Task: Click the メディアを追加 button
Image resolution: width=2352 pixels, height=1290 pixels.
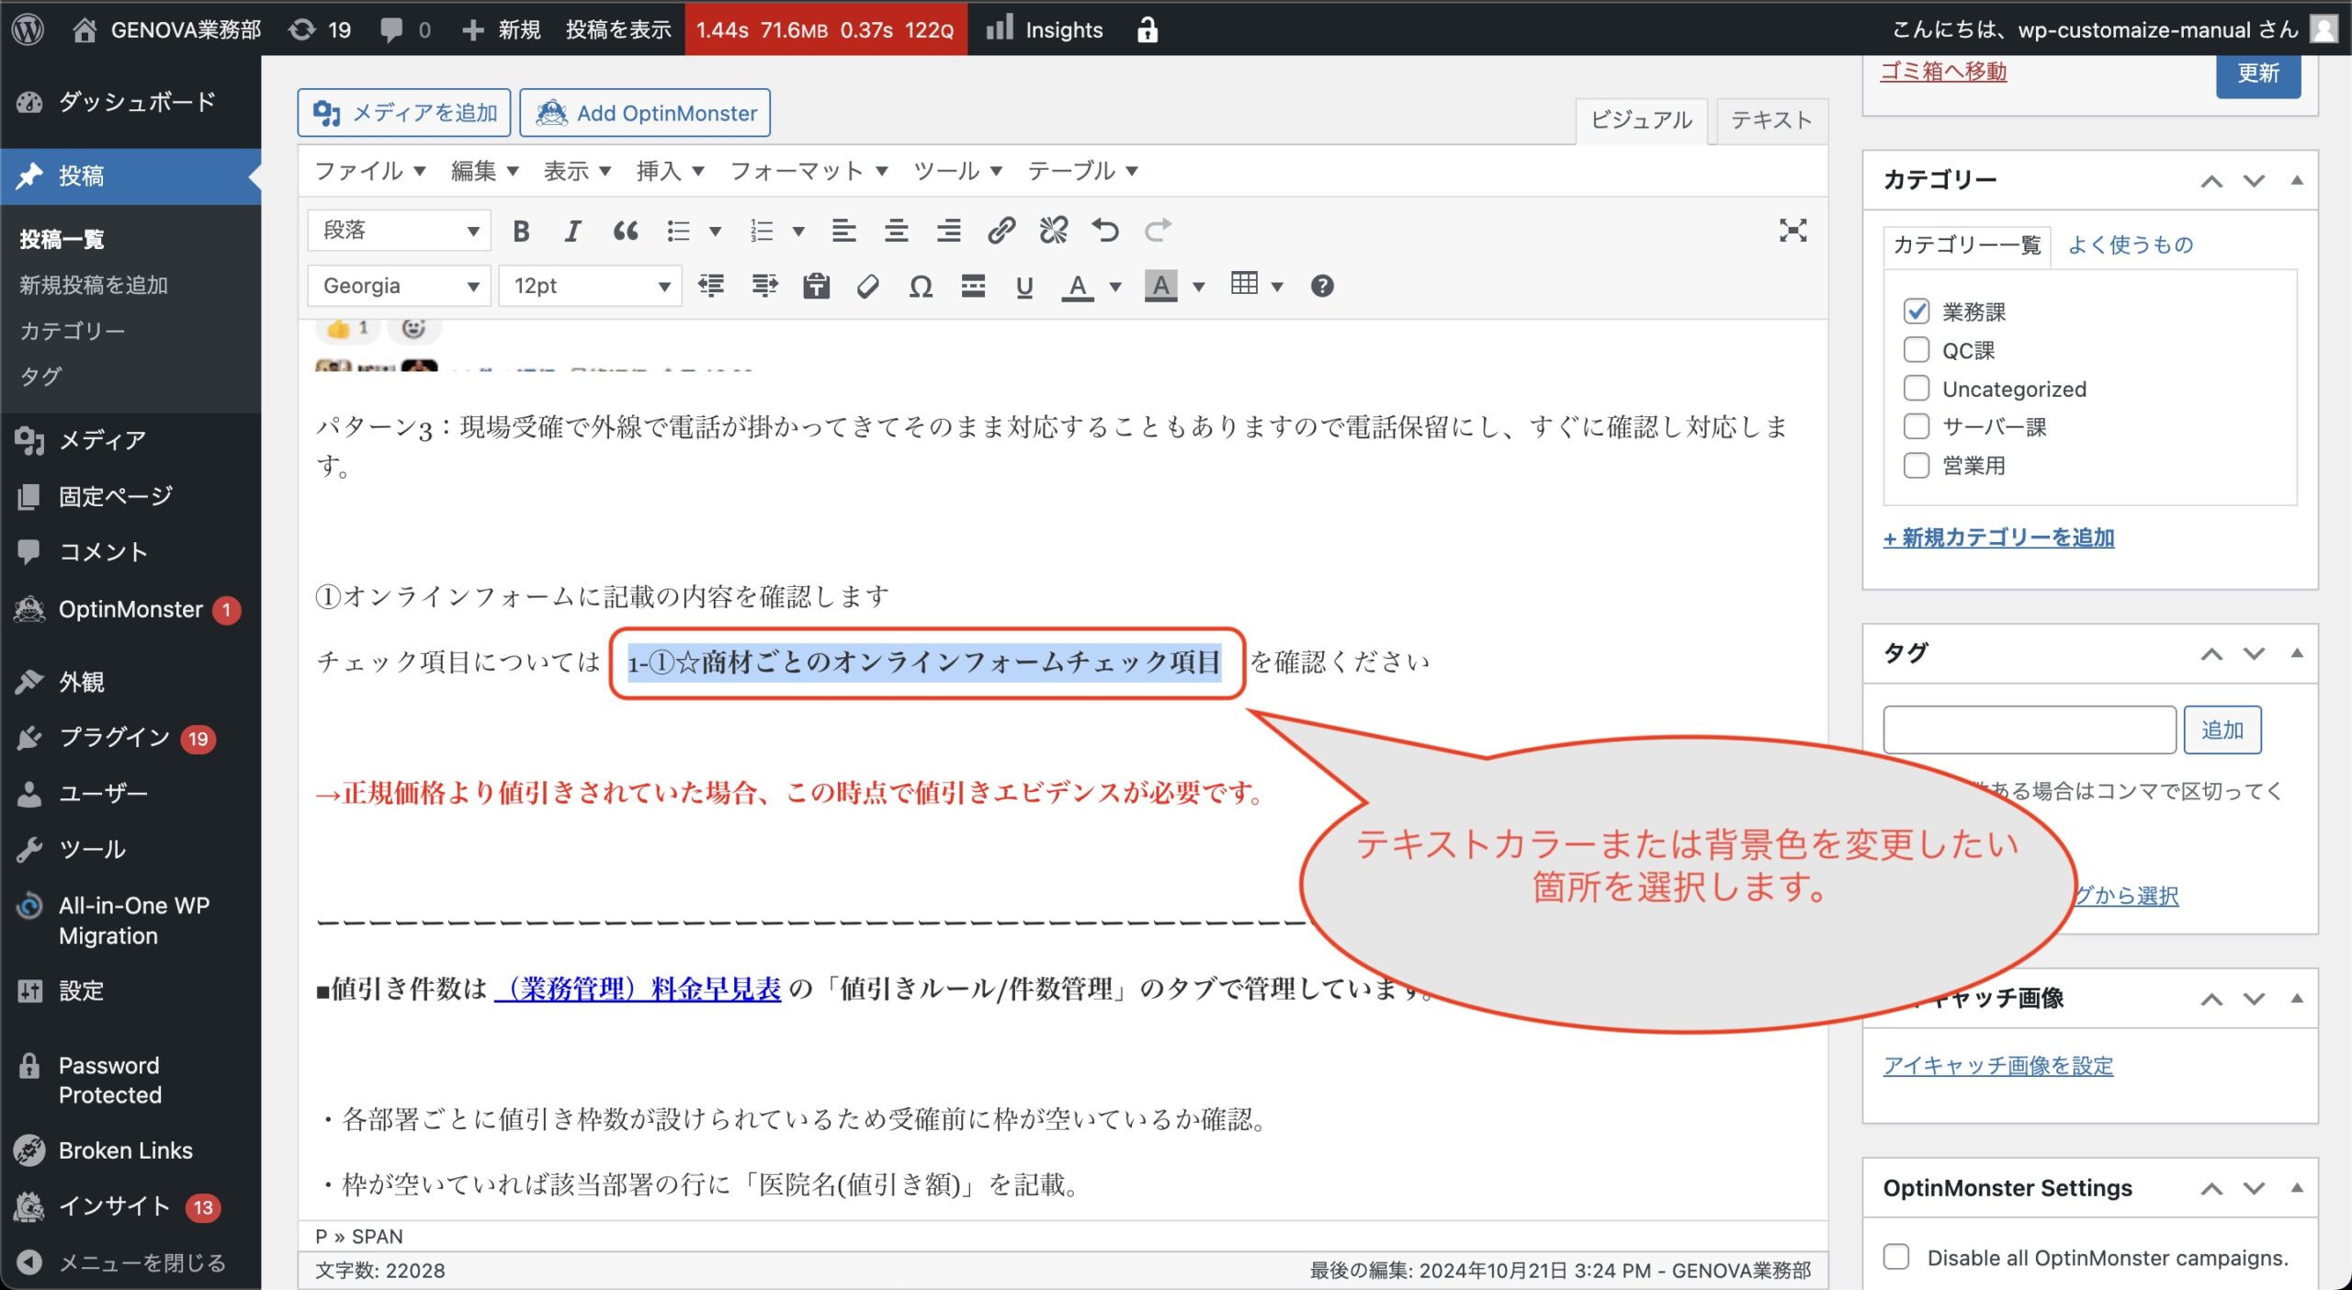Action: 404,113
